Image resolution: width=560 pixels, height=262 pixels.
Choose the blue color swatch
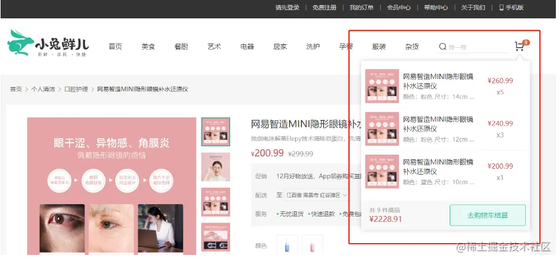(x=287, y=245)
